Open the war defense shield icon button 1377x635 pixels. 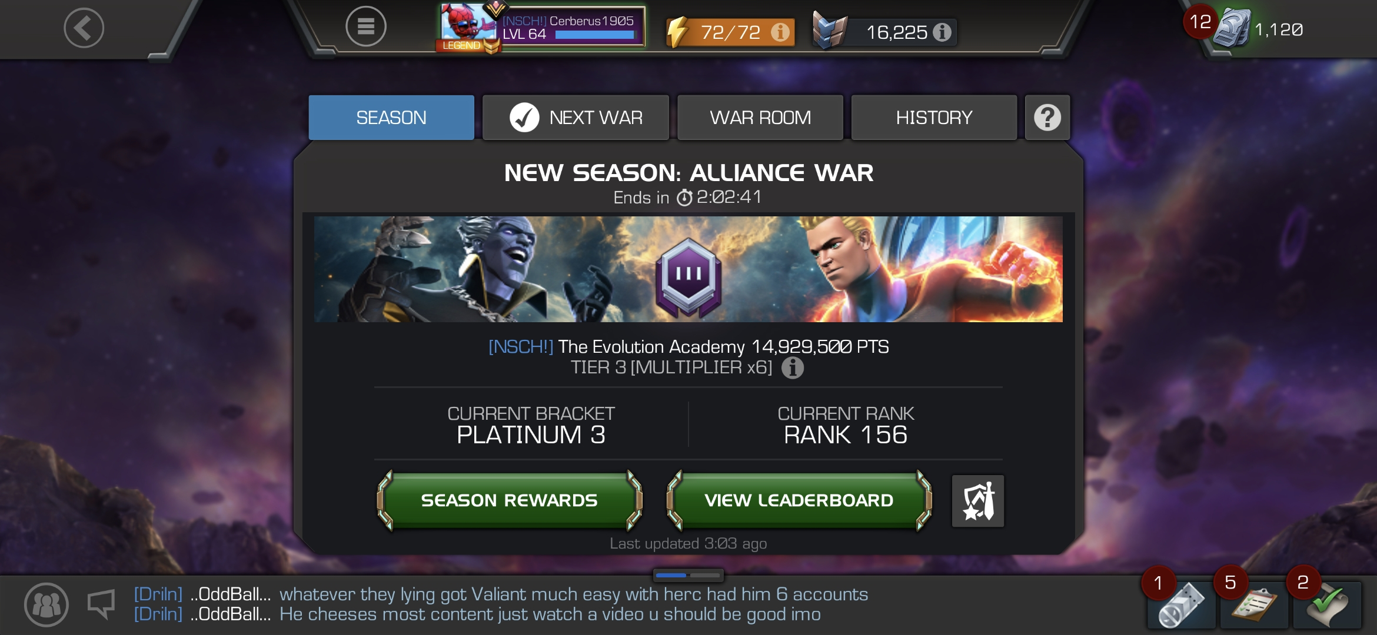coord(977,501)
